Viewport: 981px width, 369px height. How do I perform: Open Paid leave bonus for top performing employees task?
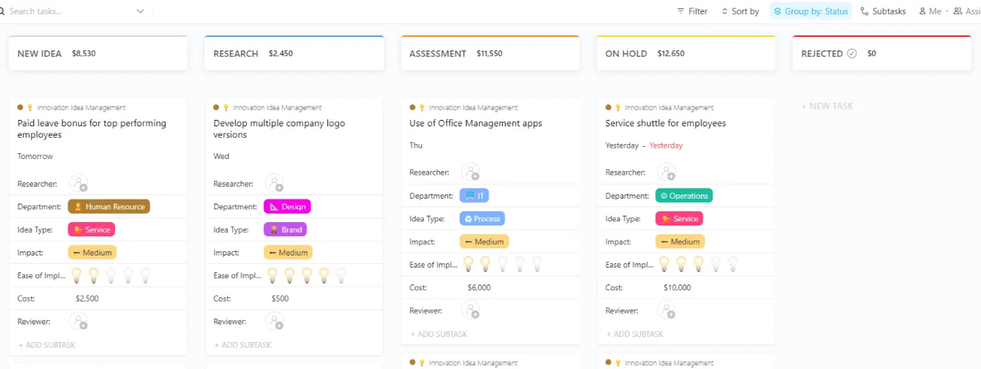coord(92,128)
